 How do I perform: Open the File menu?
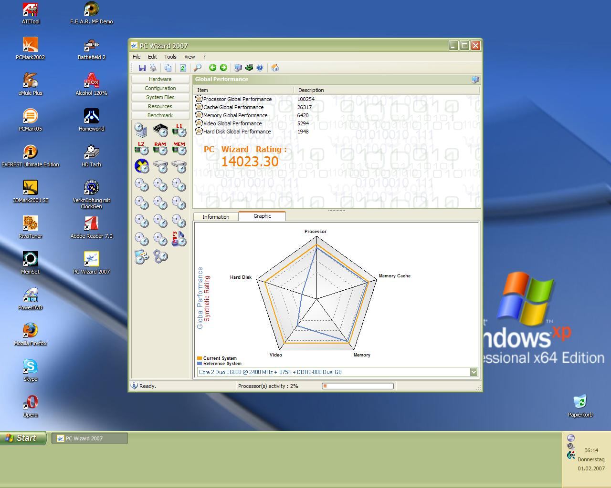[137, 57]
